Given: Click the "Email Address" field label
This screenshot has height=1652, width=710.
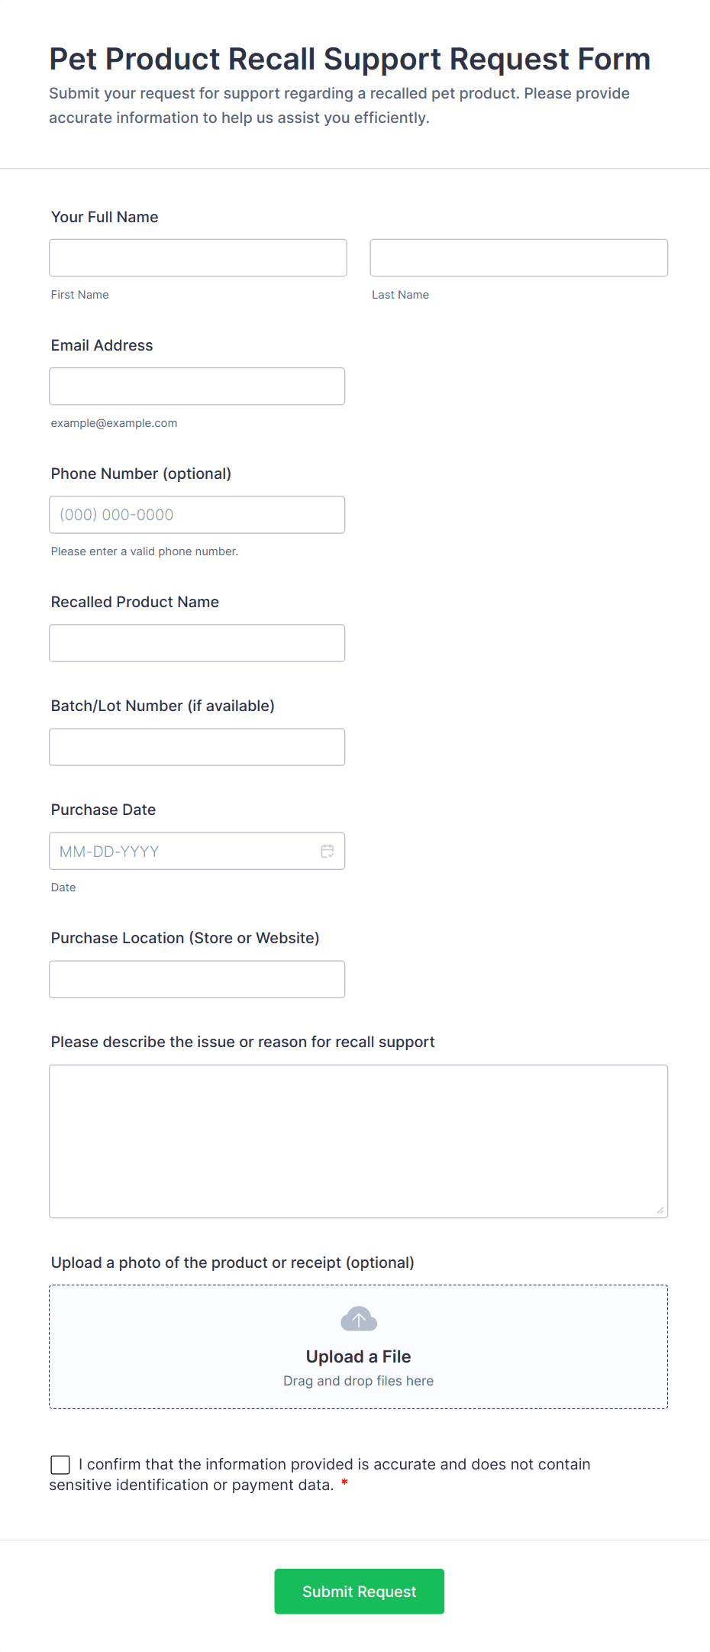Looking at the screenshot, I should [102, 345].
